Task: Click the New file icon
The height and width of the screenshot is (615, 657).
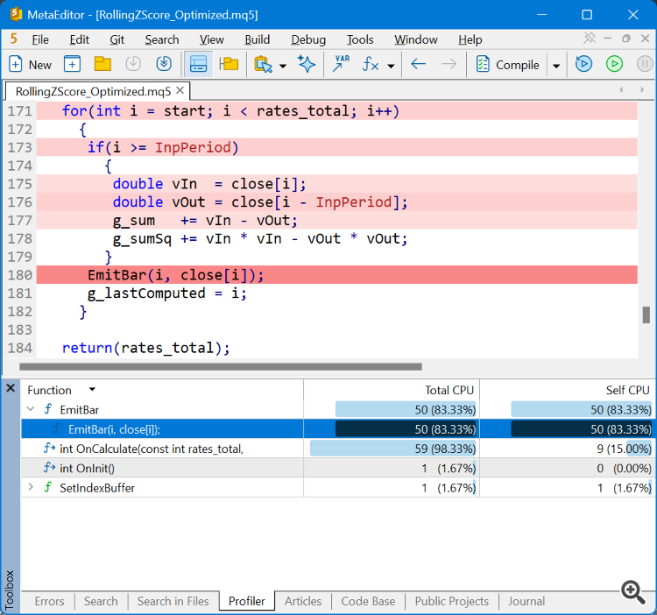Action: 16,65
